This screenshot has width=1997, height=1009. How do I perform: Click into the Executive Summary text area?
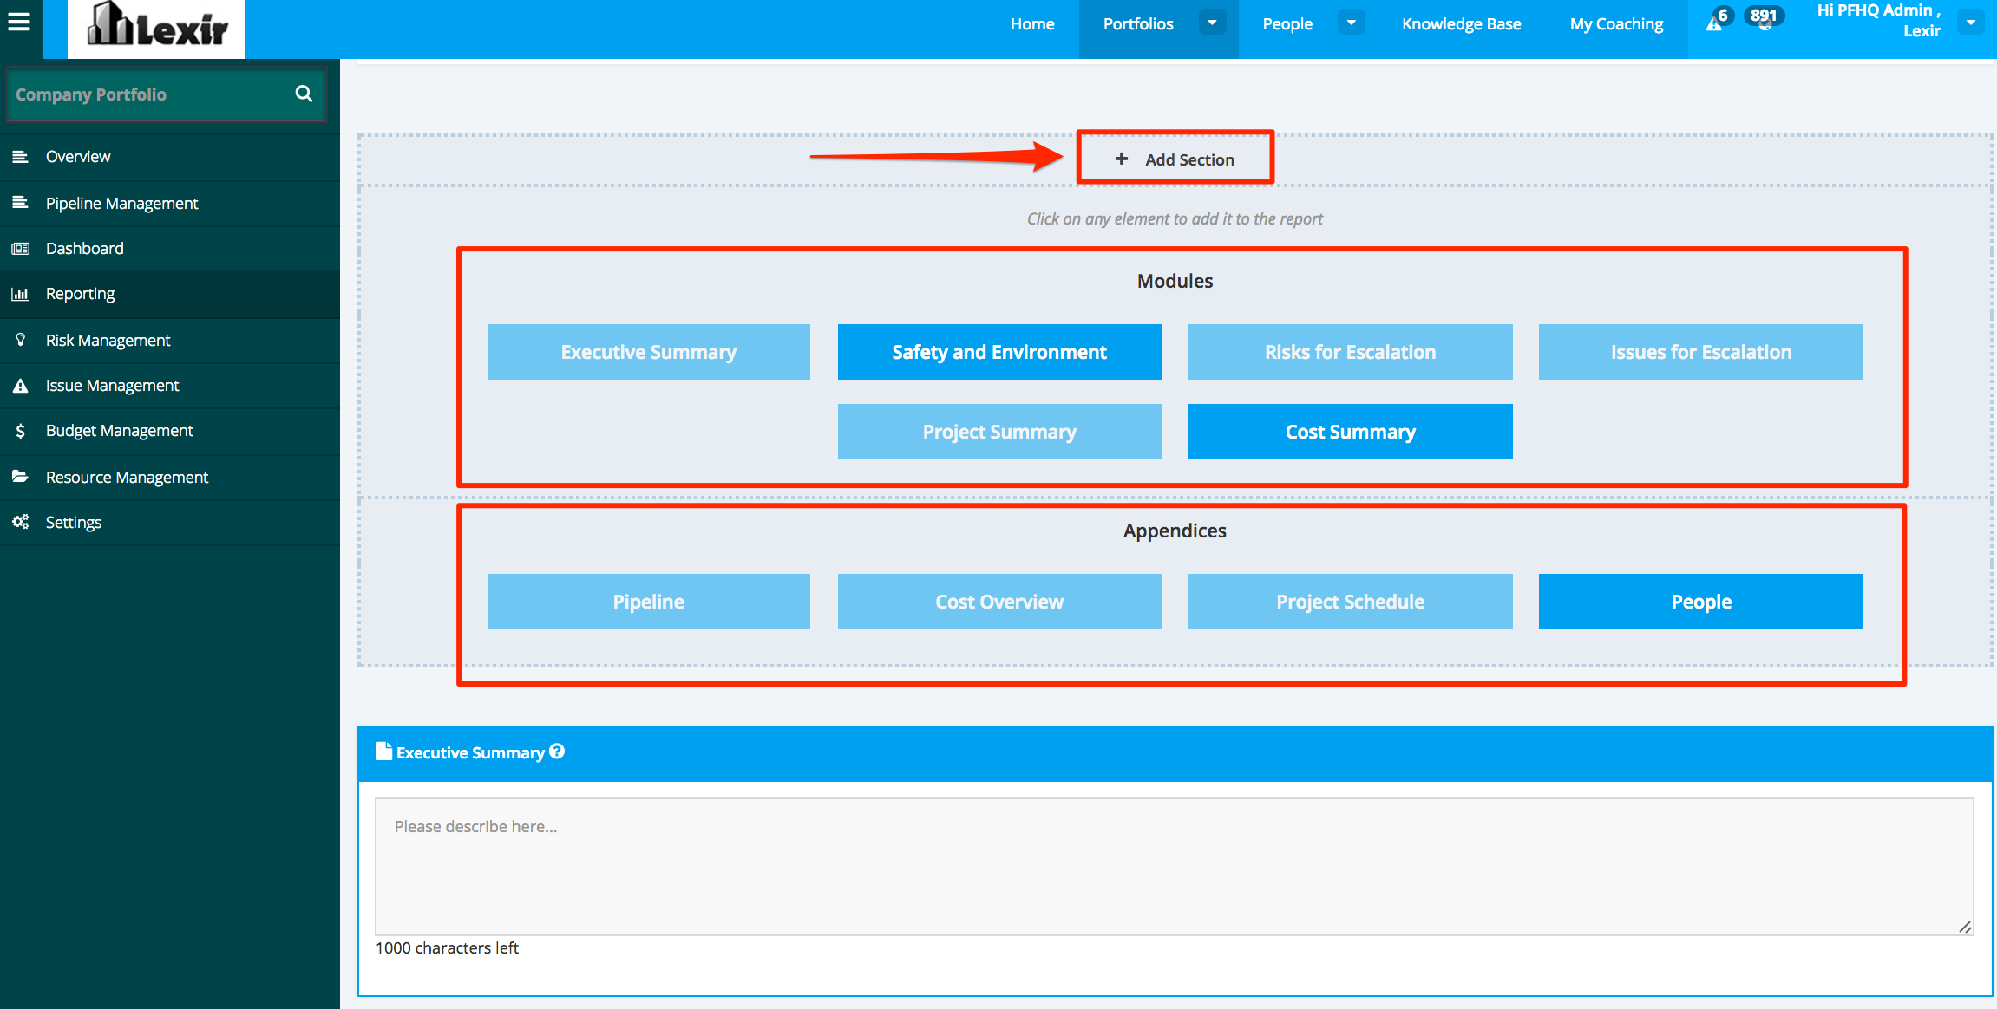tap(1174, 867)
